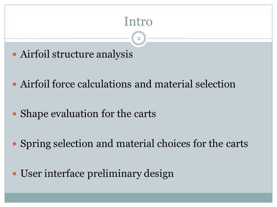Viewport: 277px width, 207px height.
Task: Click the orange bullet before Spring selection
Action: [14, 144]
